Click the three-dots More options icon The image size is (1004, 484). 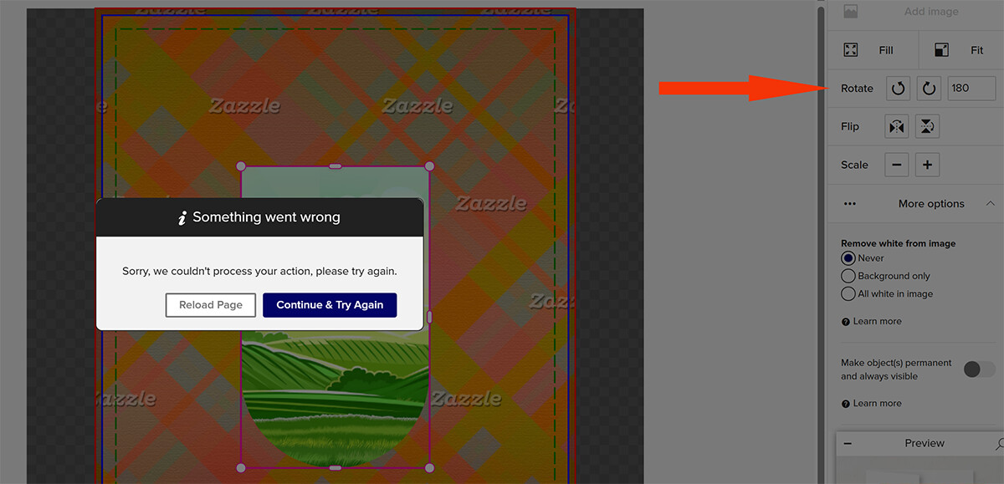click(850, 204)
